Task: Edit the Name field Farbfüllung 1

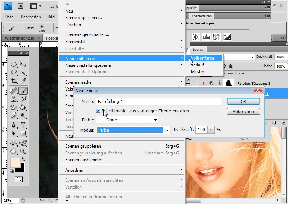Action: point(158,102)
